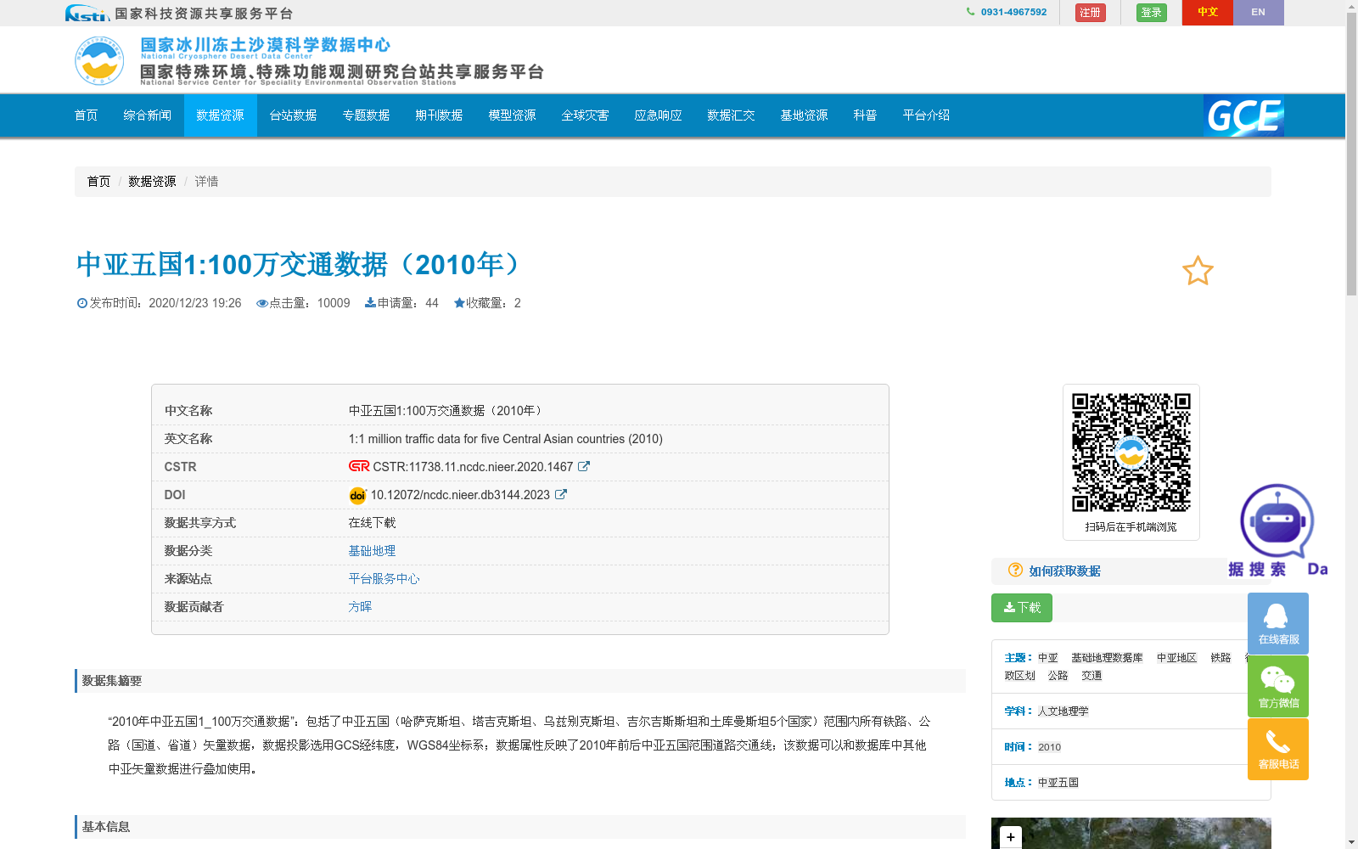
Task: Open contributor 方晖 link
Action: click(x=360, y=607)
